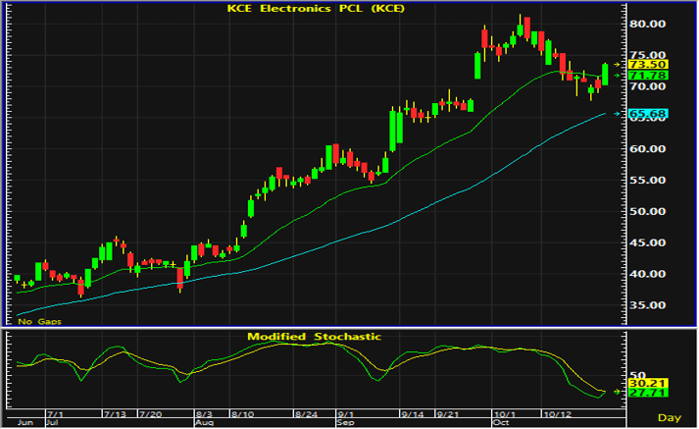Click the 70.00 price axis label

point(647,86)
